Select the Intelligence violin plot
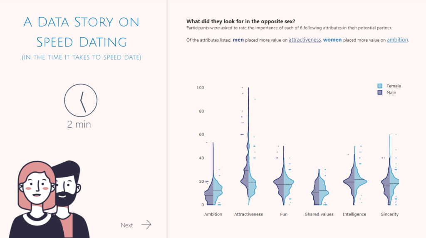426x238 pixels. [x=354, y=182]
